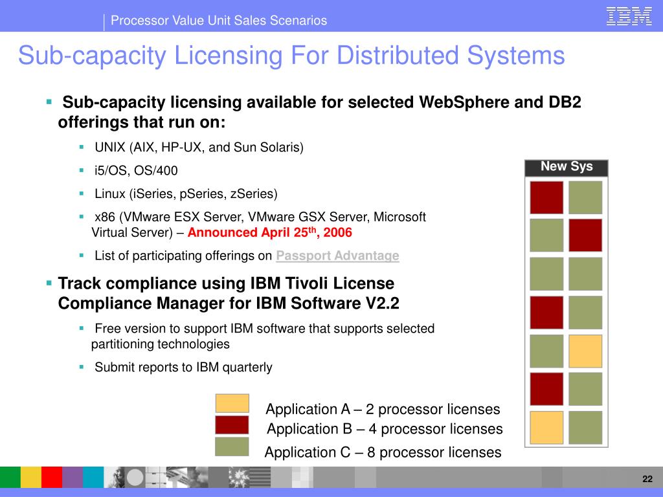This screenshot has height=497, width=663.
Task: Pick the green Application C legend swatch
Action: [232, 447]
